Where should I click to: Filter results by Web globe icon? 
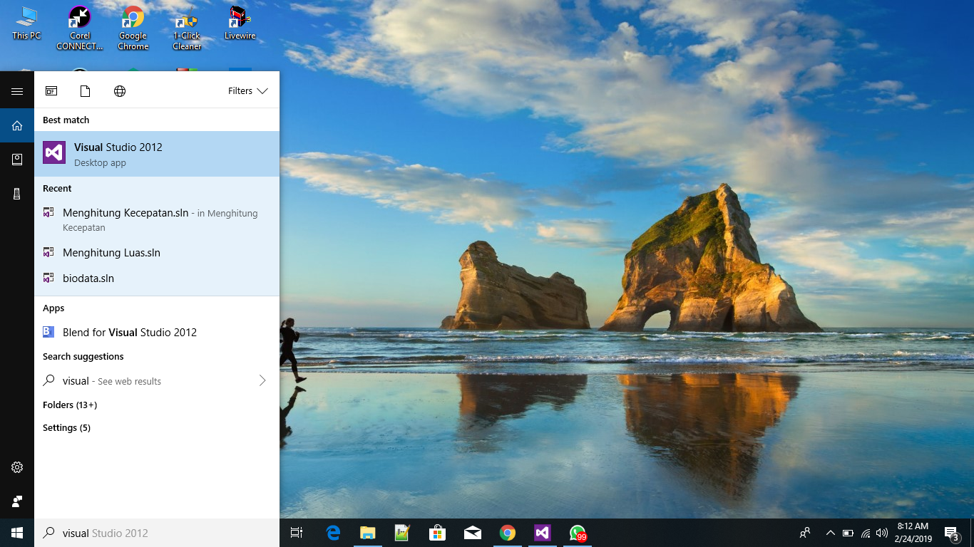tap(120, 91)
